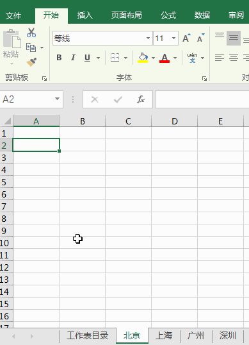Open the paste options dropdown arrow under 粘贴
249x345 pixels.
[x=12, y=64]
